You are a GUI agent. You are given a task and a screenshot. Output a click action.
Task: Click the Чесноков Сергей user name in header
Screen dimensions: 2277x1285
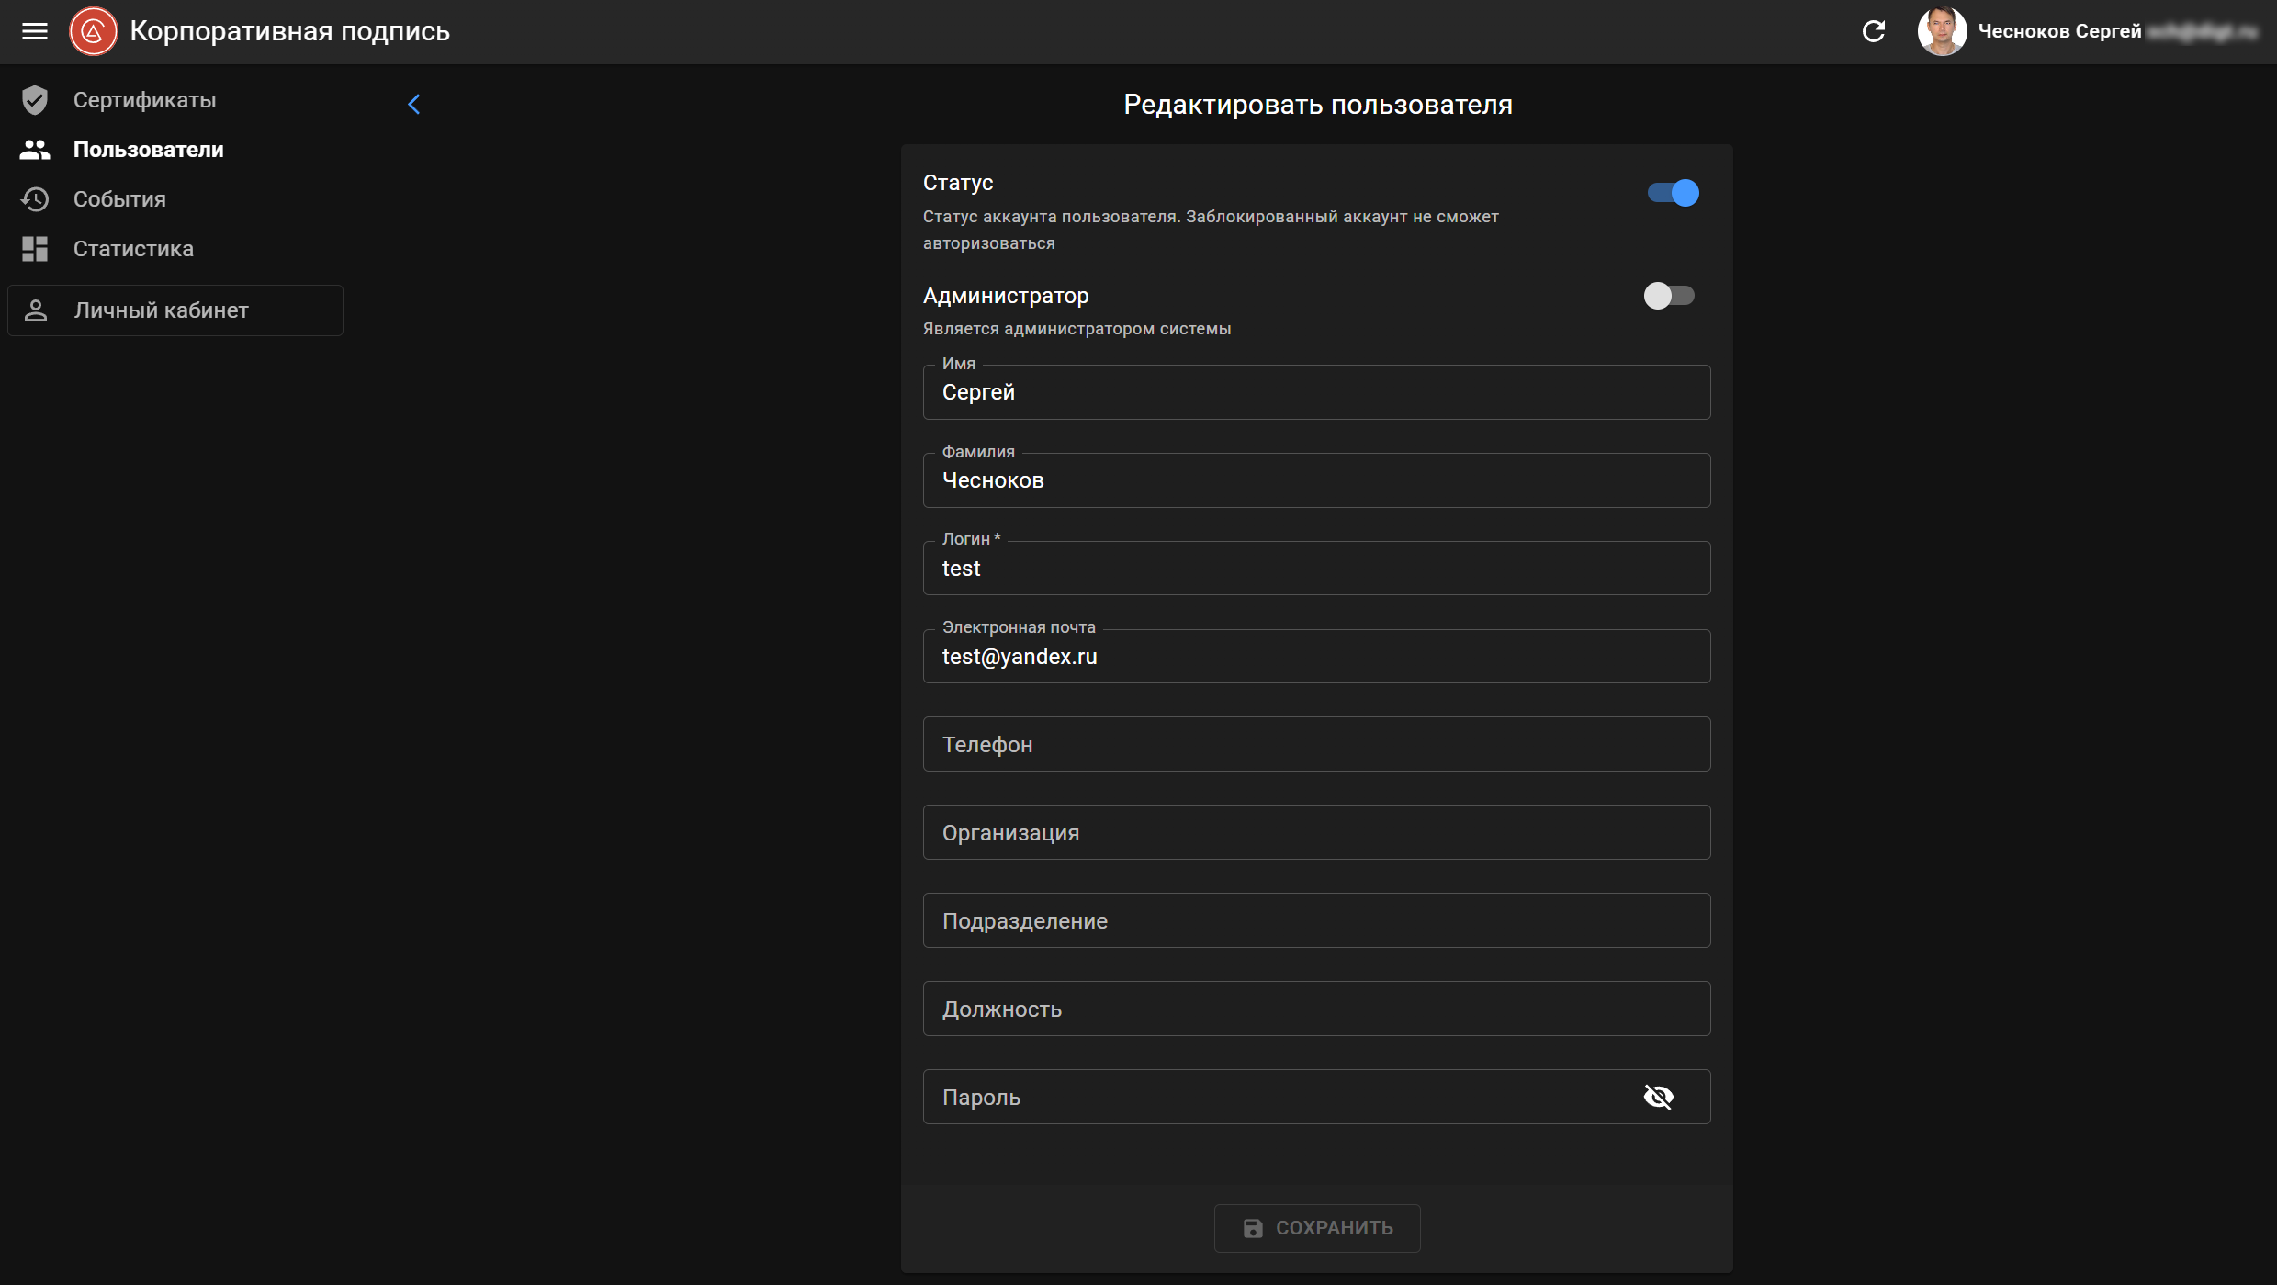tap(2059, 31)
